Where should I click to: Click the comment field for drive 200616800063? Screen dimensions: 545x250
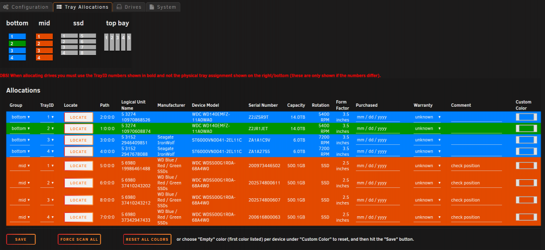click(476, 217)
